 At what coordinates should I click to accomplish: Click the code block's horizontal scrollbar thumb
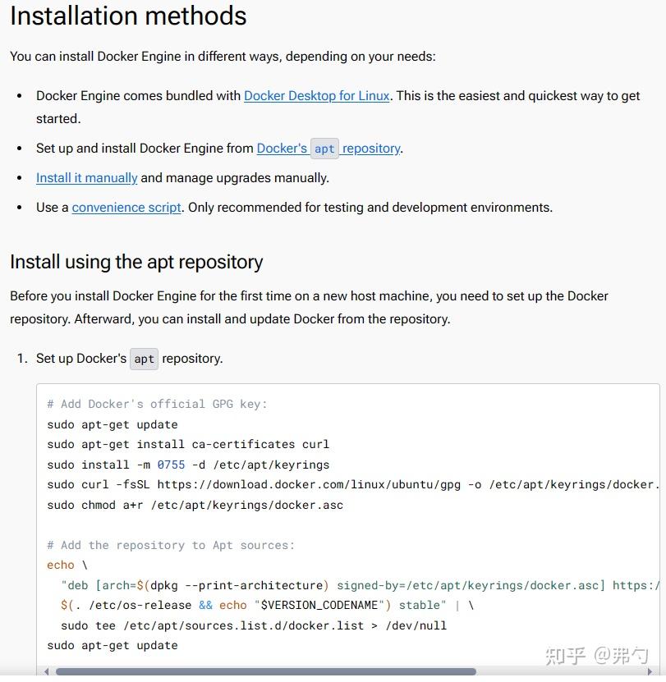264,671
